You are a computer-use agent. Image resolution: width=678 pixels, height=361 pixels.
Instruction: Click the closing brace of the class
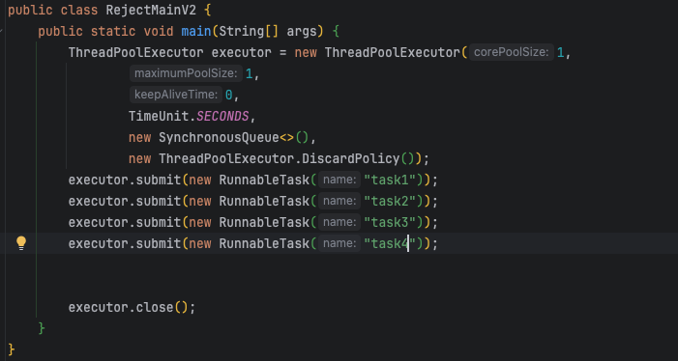(x=12, y=349)
